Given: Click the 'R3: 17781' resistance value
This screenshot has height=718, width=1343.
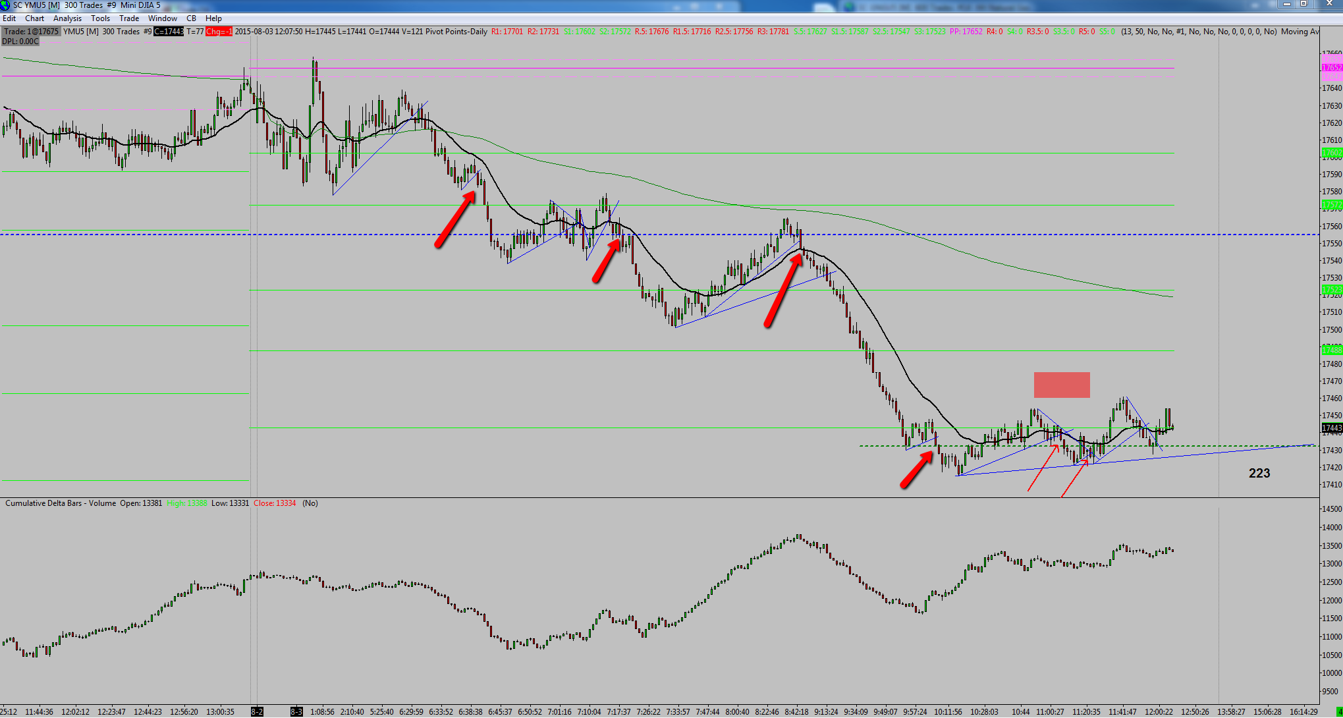Looking at the screenshot, I should (x=773, y=32).
